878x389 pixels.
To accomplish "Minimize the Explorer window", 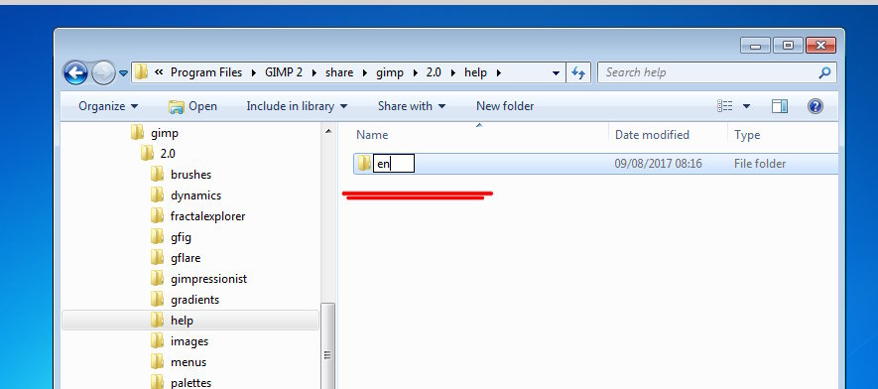I will pos(755,46).
